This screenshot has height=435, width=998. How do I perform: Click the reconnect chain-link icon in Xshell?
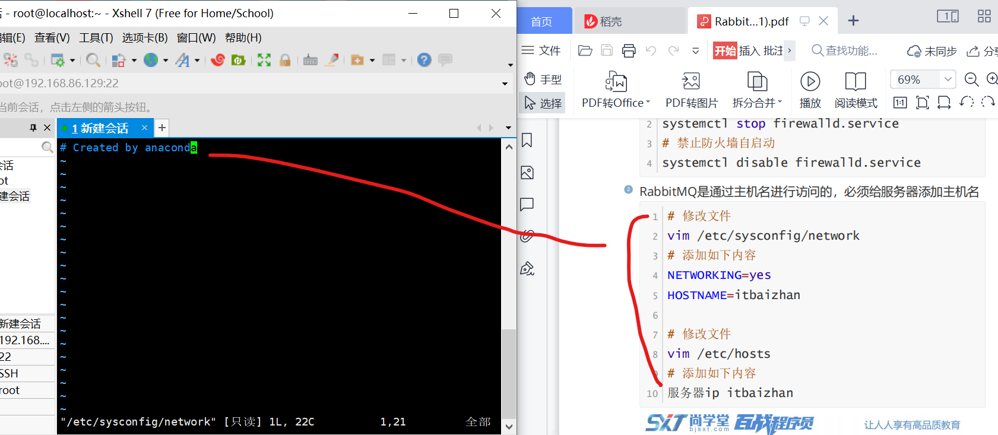pos(31,60)
